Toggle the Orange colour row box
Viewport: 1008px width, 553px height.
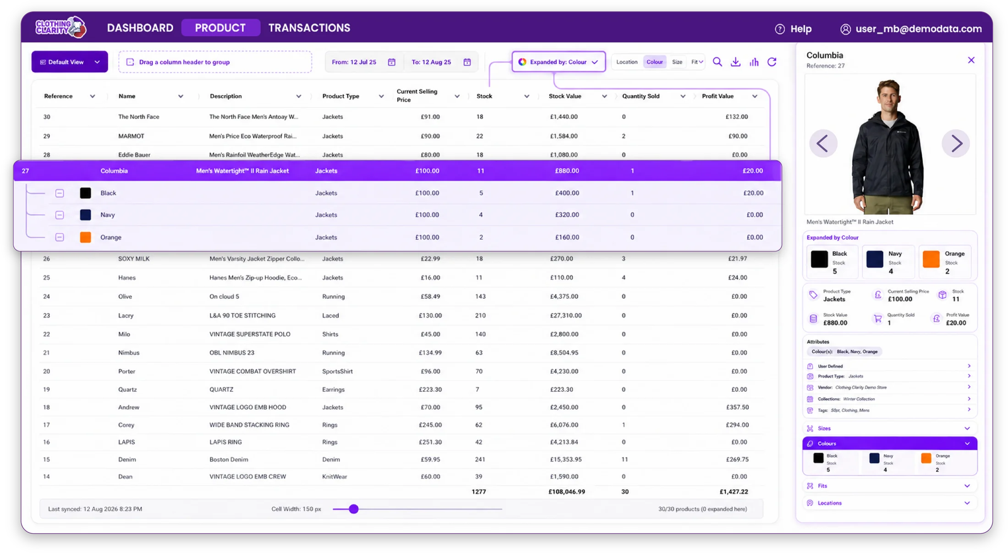[60, 237]
